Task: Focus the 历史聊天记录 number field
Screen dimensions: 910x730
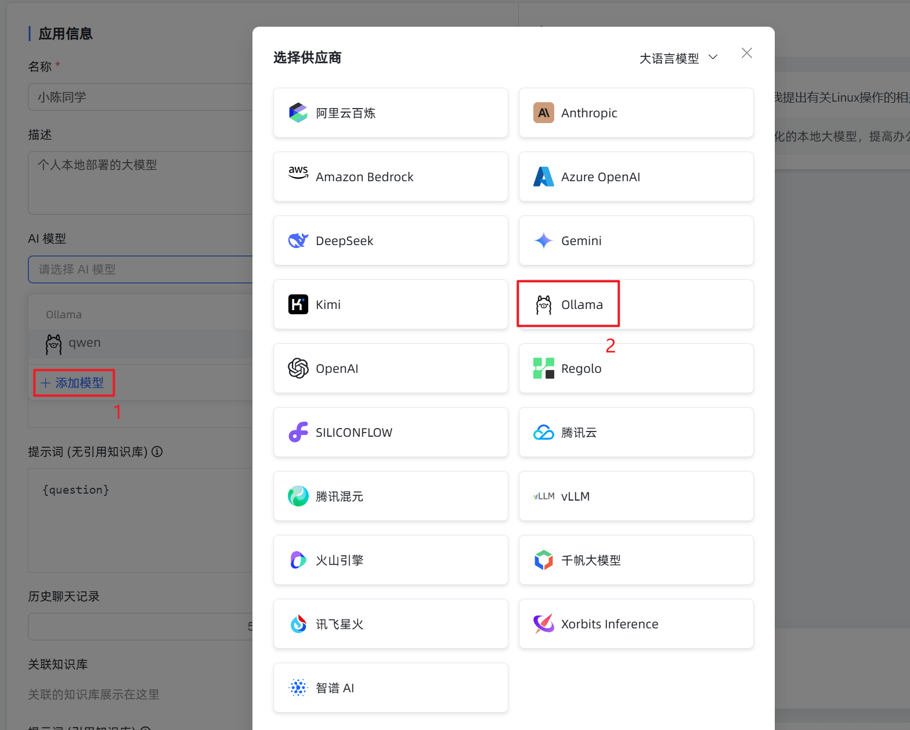Action: [140, 627]
